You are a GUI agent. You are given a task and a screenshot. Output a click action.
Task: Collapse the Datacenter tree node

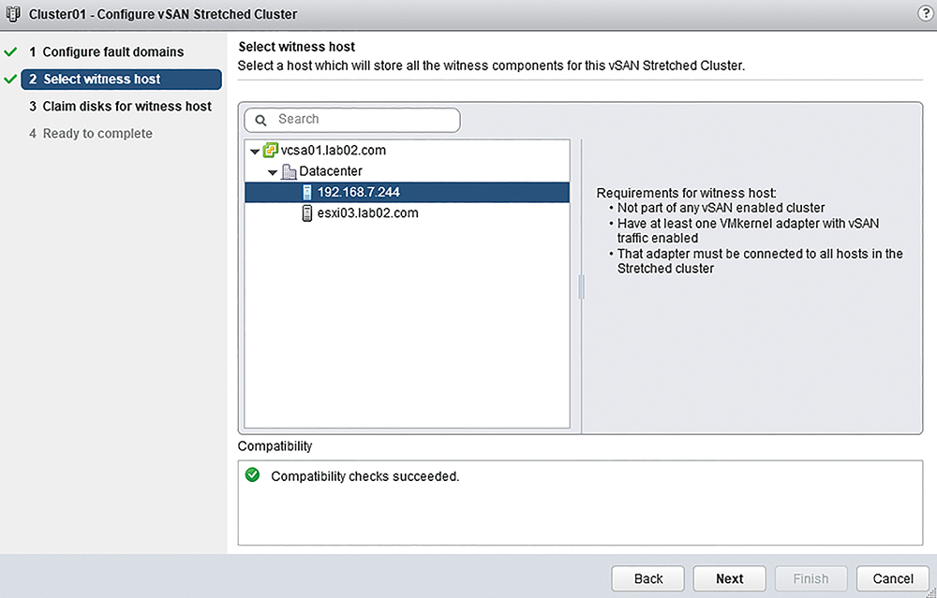pos(273,172)
